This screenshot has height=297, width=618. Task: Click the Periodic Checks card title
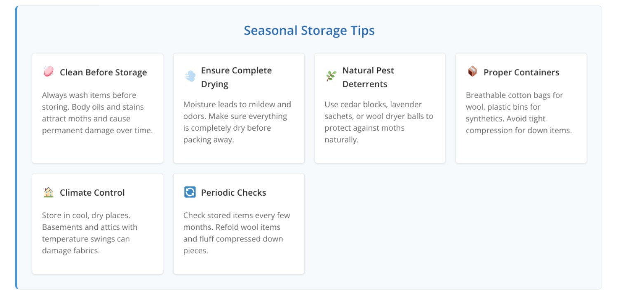[233, 193]
